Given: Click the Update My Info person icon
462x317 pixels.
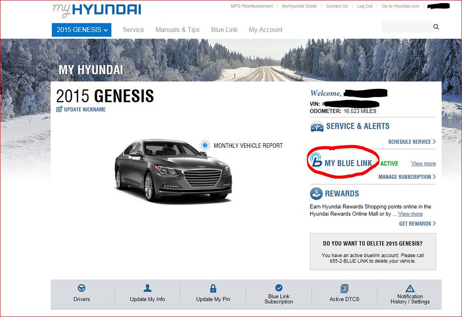Looking at the screenshot, I should tap(148, 288).
